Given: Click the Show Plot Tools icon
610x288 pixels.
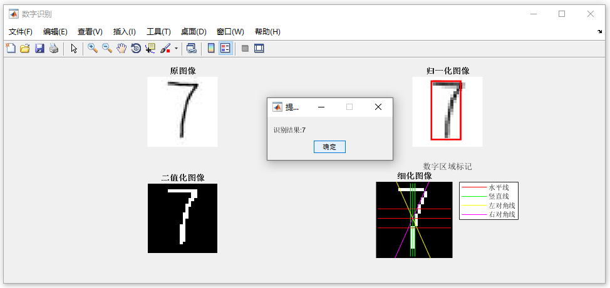Looking at the screenshot, I should pos(259,49).
